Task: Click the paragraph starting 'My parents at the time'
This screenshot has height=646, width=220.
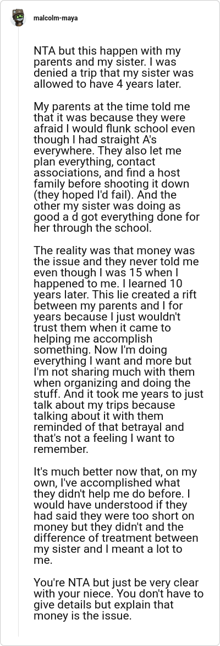Action: tap(116, 167)
